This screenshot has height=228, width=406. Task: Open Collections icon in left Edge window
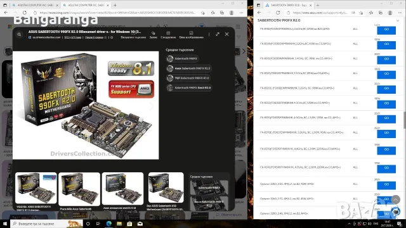(222, 13)
